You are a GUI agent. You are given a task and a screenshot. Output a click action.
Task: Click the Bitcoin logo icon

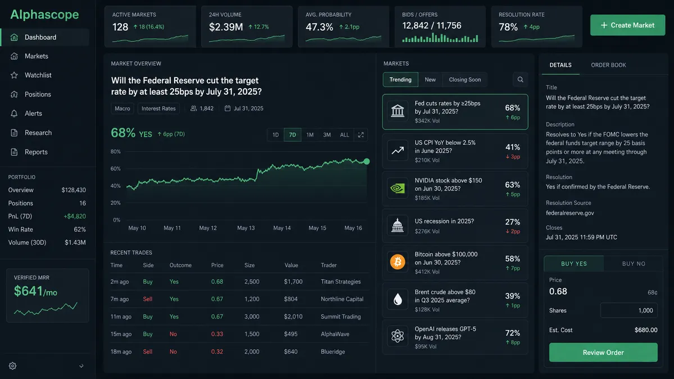(398, 262)
